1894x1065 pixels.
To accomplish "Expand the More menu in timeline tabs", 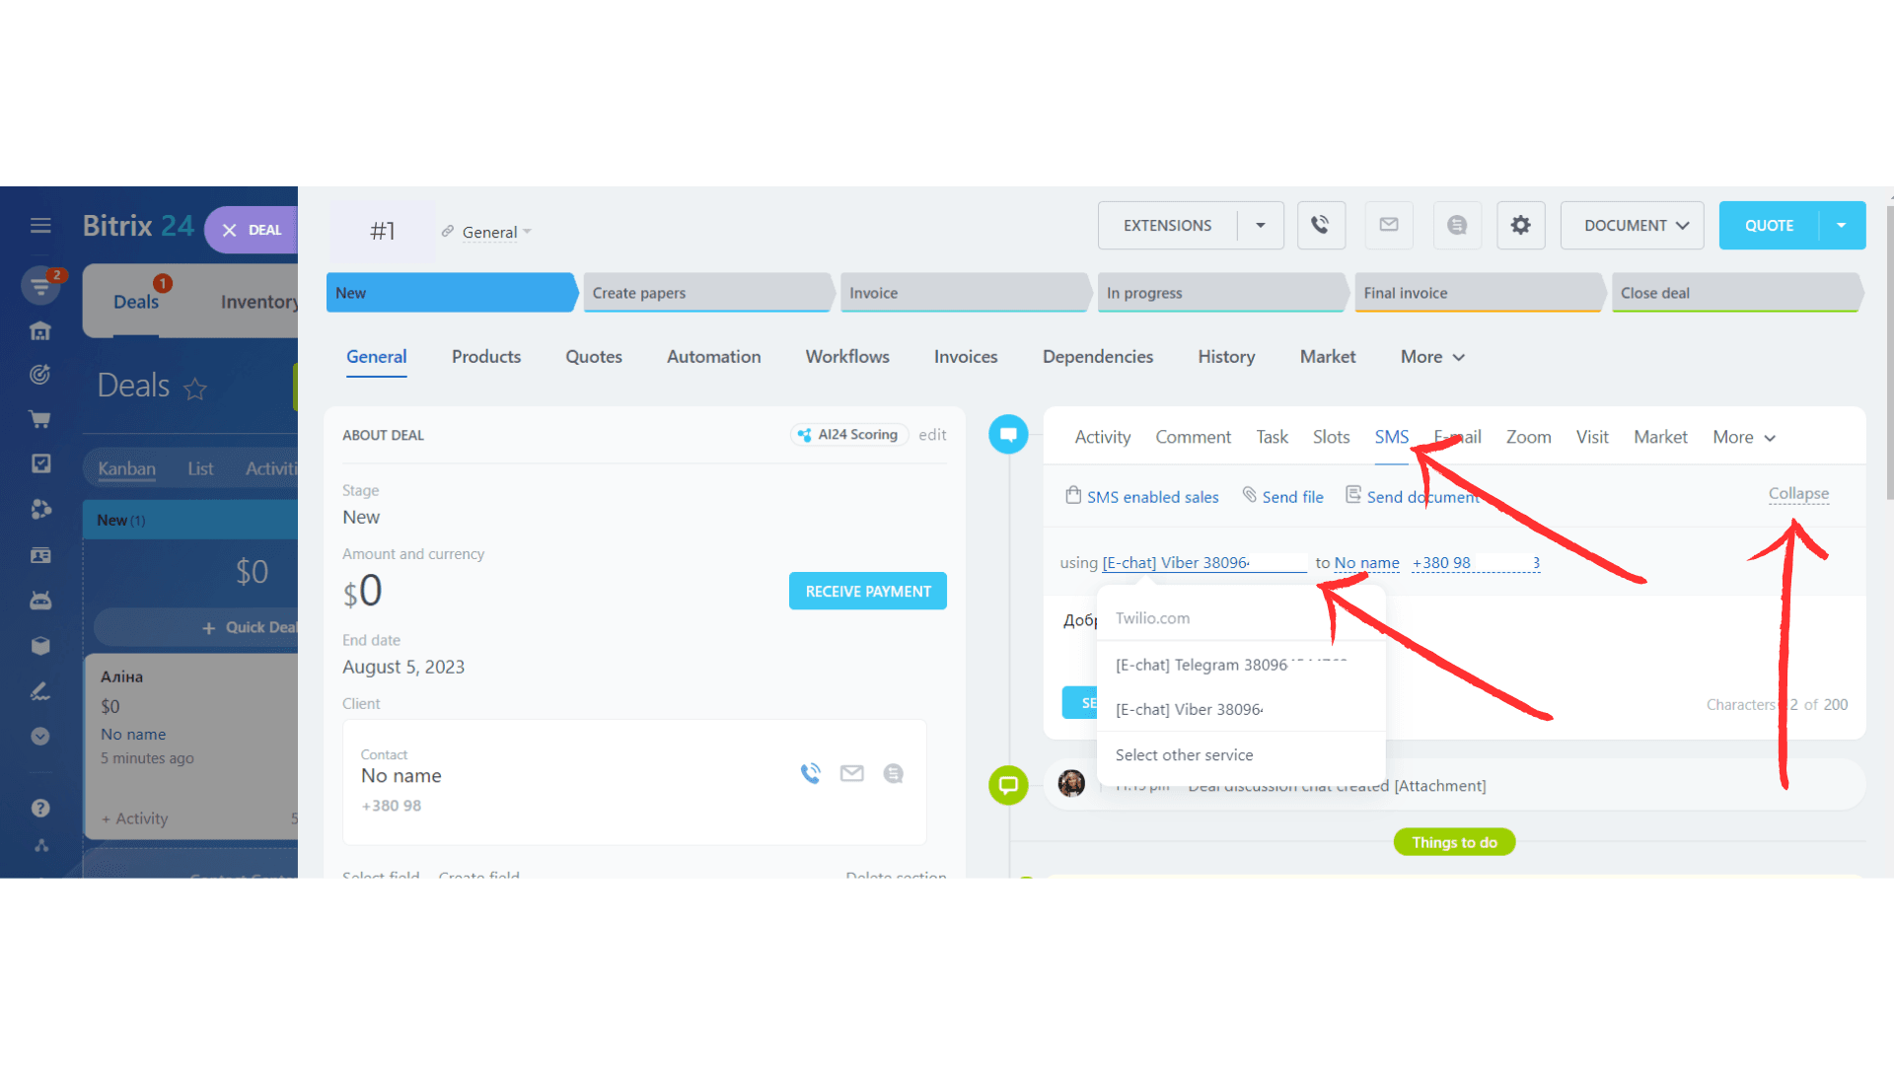I will (x=1744, y=437).
